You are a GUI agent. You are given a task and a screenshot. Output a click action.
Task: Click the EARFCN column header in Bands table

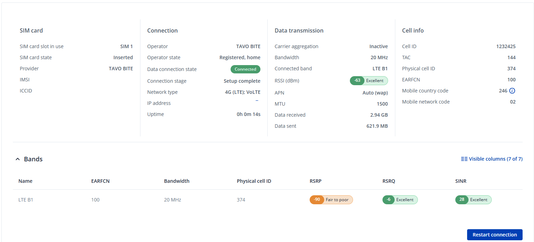click(x=100, y=181)
